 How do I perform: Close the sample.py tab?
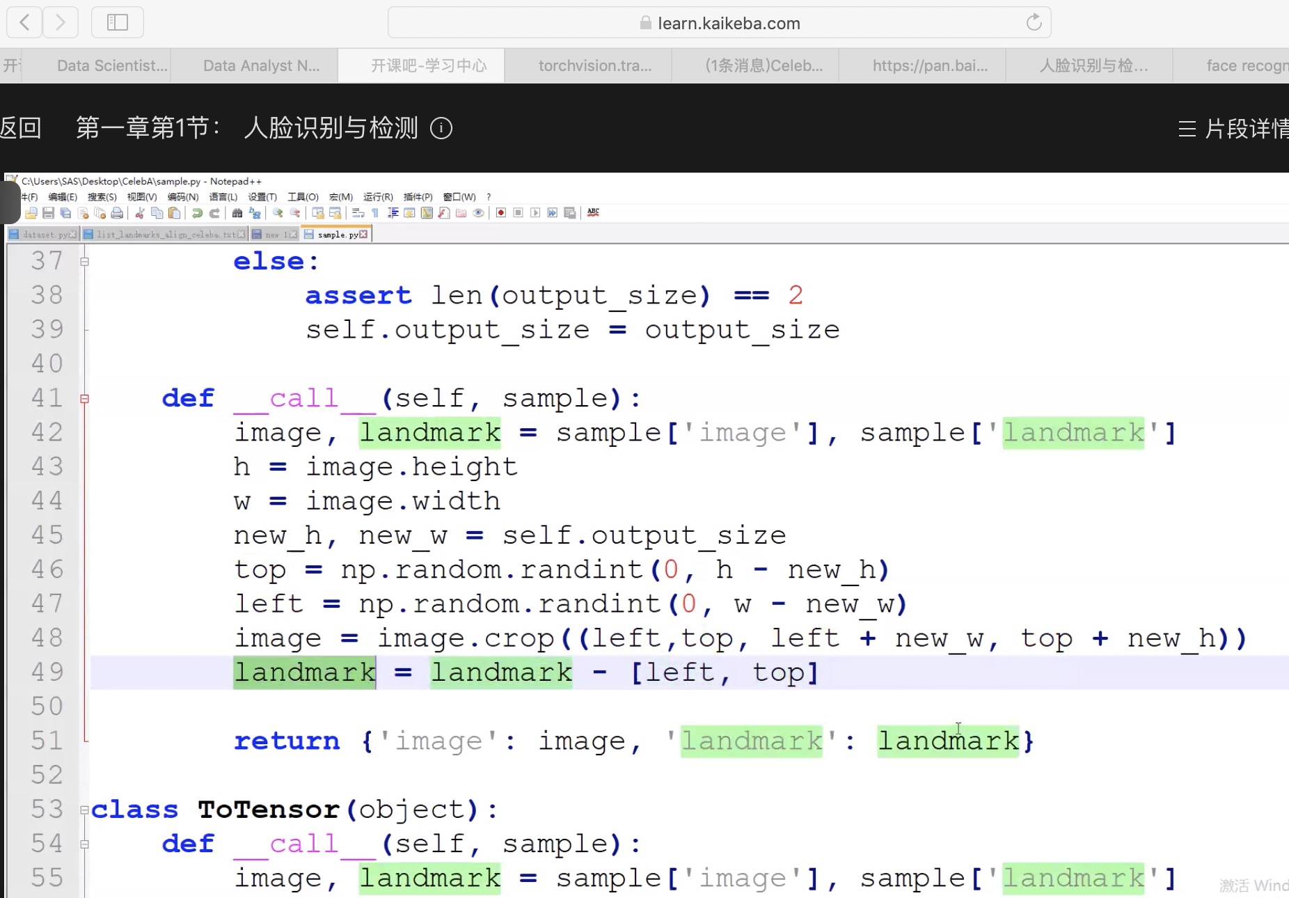363,235
